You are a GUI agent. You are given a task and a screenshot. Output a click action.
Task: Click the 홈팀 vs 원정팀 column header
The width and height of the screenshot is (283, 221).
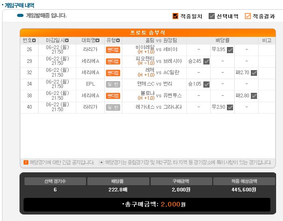click(161, 41)
